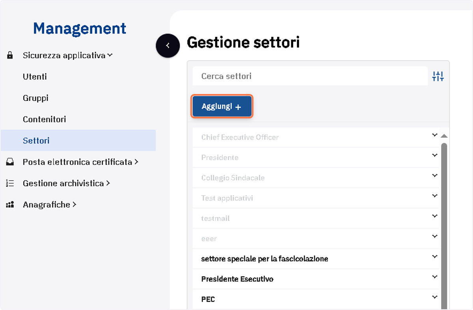Expand the settore speciale per la fascicolazione chevron
Screen dimensions: 473x310
[x=435, y=256]
